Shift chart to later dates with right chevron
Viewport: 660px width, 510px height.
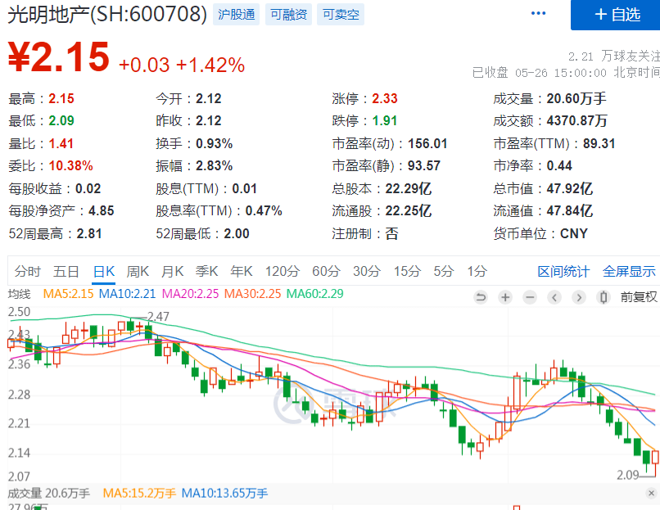579,297
